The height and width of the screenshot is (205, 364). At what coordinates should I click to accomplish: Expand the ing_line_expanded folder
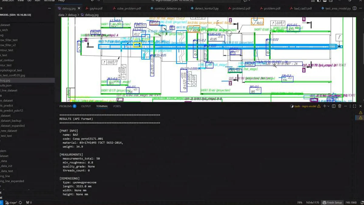[x=27, y=181]
